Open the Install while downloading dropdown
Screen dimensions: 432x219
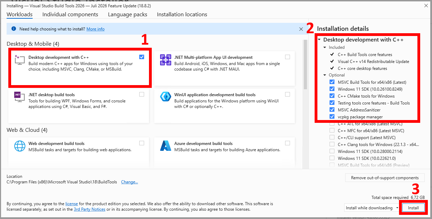point(372,208)
